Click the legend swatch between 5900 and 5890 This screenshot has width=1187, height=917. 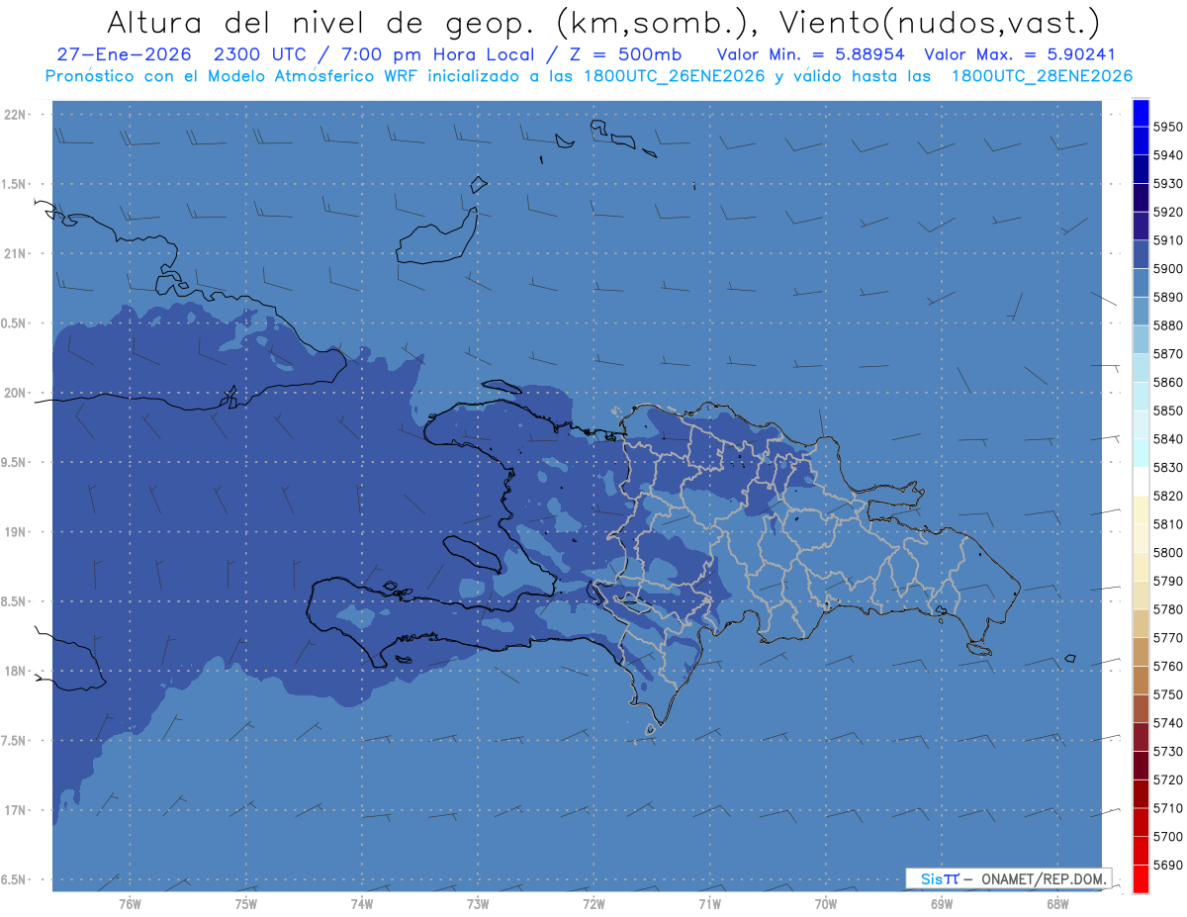coord(1141,283)
